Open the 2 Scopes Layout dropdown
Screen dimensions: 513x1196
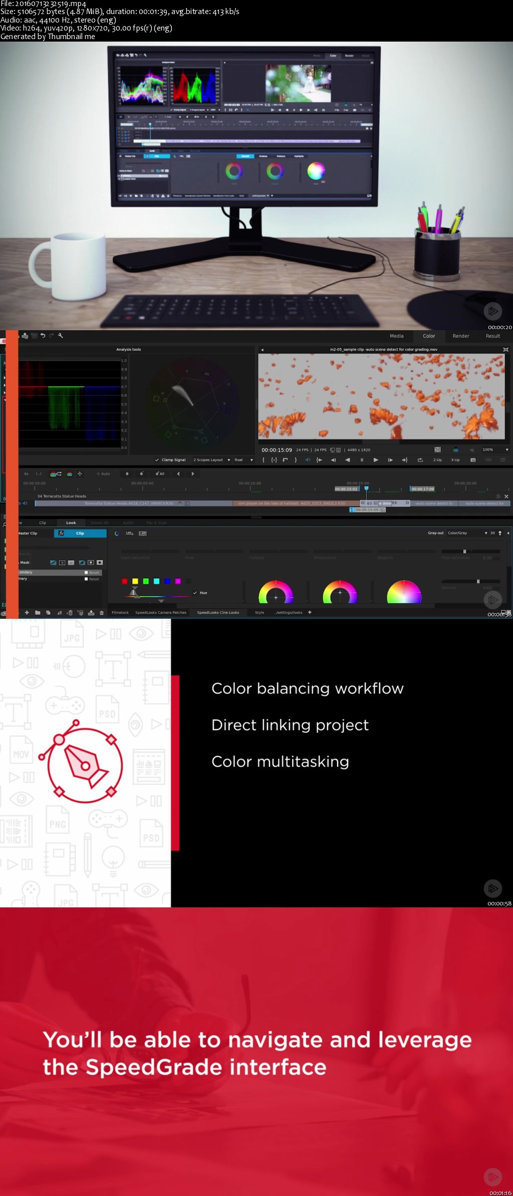pos(211,460)
